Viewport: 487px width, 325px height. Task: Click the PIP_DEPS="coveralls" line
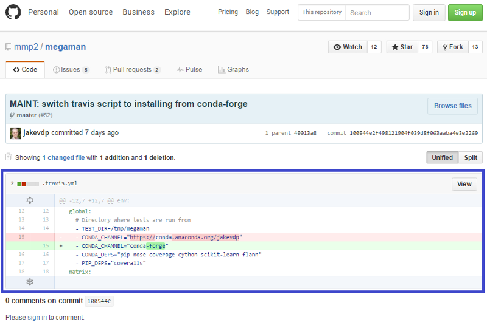pyautogui.click(x=244, y=264)
